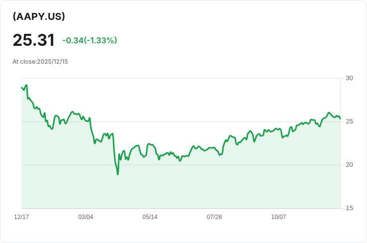
Task: Select the 12/17 date on x-axis
Action: point(21,217)
